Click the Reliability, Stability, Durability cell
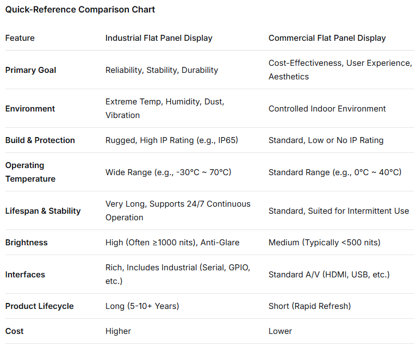417x347 pixels. (x=161, y=70)
